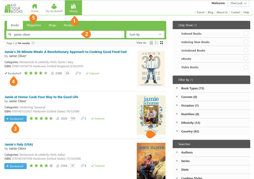Open the Help link
Viewport: 254px width, 179px height.
[x=246, y=12]
